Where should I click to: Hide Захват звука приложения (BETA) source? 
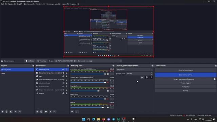[x=63, y=73]
